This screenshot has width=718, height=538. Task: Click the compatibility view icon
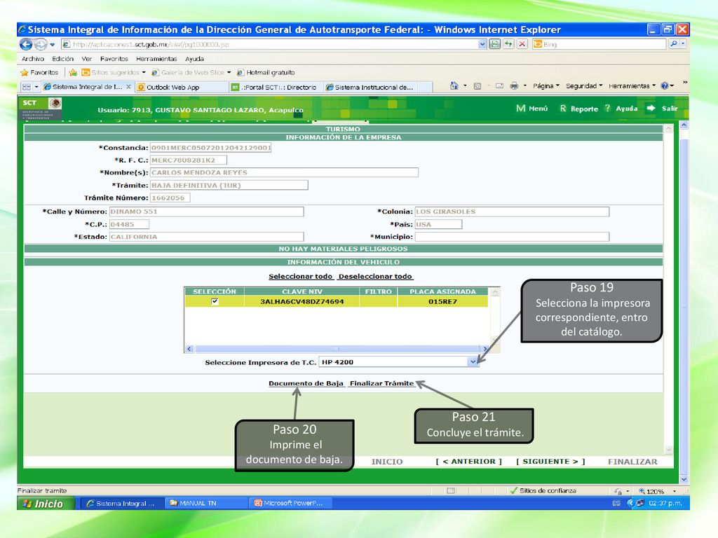(494, 44)
